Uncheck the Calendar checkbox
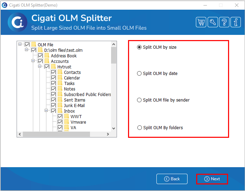The width and height of the screenshot is (245, 191). [53, 78]
